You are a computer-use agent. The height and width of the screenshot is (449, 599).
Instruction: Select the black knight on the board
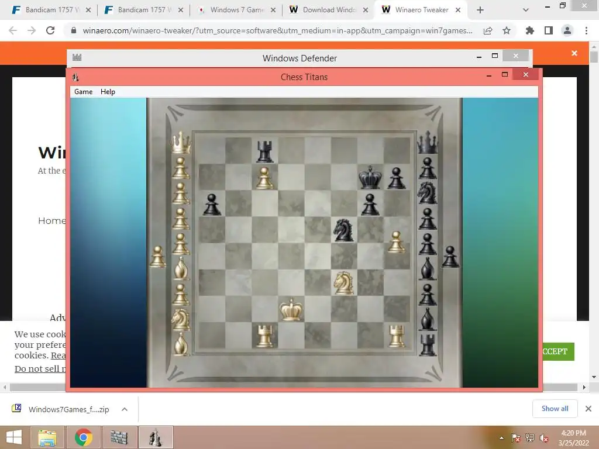coord(343,230)
